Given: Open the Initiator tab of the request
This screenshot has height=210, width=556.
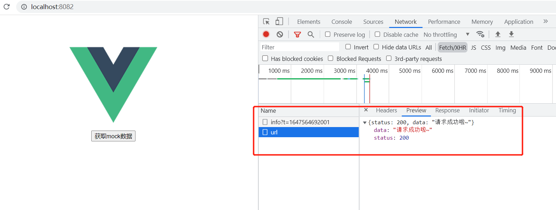Looking at the screenshot, I should point(479,110).
